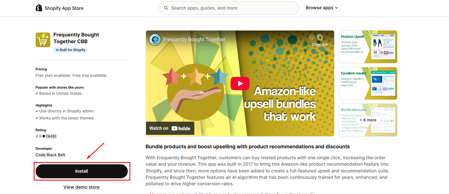
Task: Click the Shopify bag logo icon
Action: 39,8
